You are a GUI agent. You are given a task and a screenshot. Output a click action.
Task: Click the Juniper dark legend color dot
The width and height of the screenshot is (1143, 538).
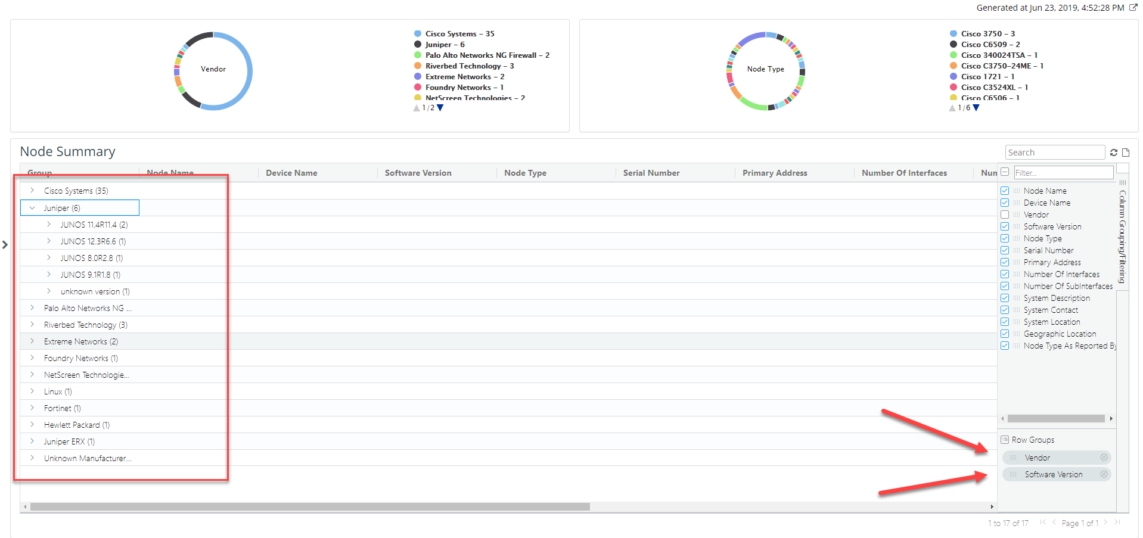pos(418,45)
